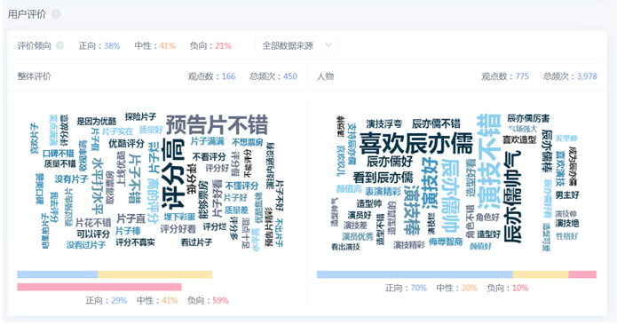Click the word 预告片不错 in the word cloud

coord(217,124)
